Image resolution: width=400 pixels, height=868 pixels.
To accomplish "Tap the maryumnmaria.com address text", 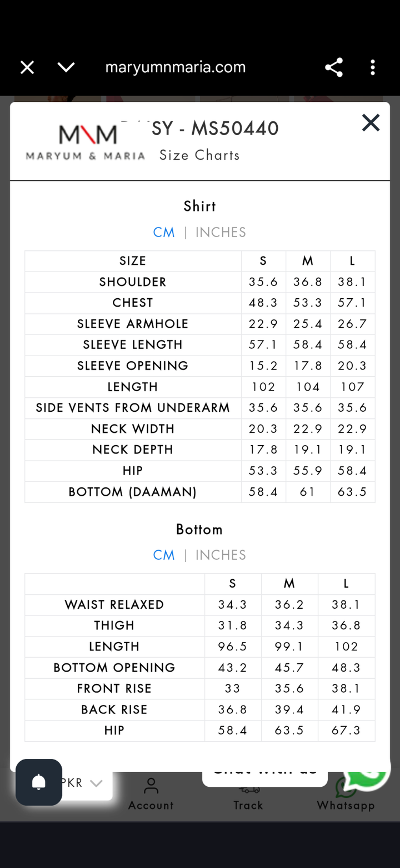I will [x=176, y=67].
